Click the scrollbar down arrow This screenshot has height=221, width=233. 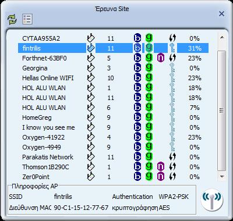click(x=222, y=176)
